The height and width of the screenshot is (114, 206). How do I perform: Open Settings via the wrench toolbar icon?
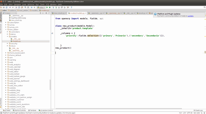[x=68, y=7]
